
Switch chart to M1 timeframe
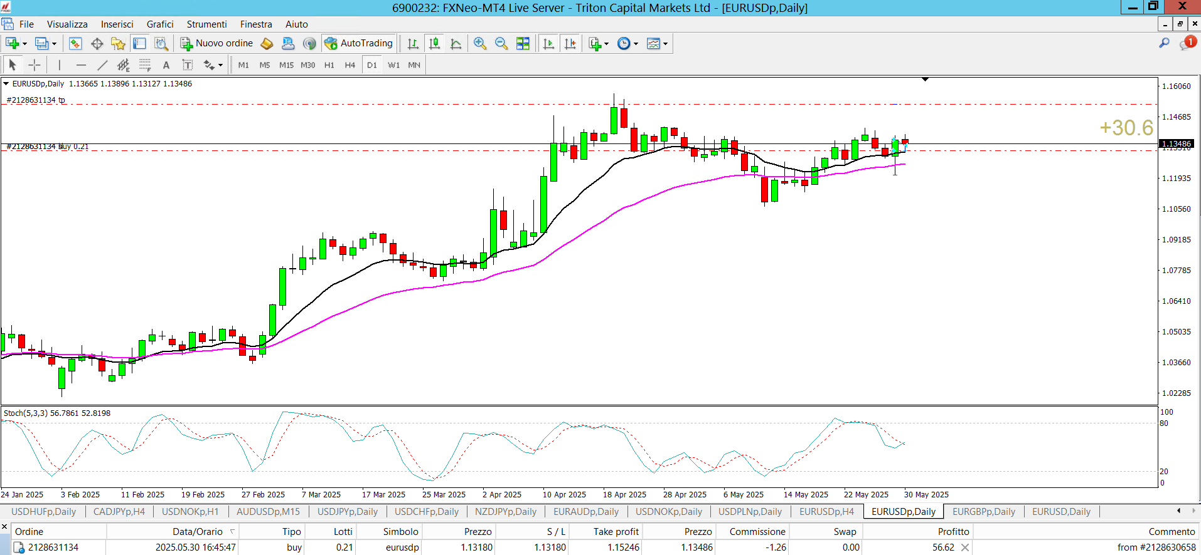pyautogui.click(x=243, y=65)
